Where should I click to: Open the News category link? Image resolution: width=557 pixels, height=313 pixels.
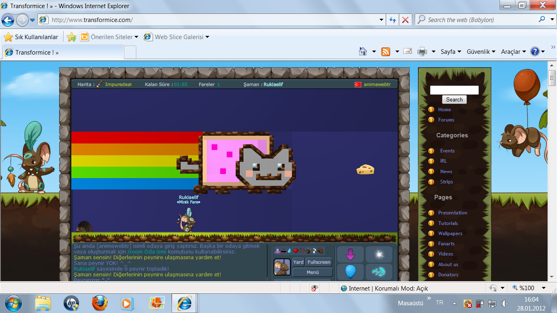coord(446,172)
